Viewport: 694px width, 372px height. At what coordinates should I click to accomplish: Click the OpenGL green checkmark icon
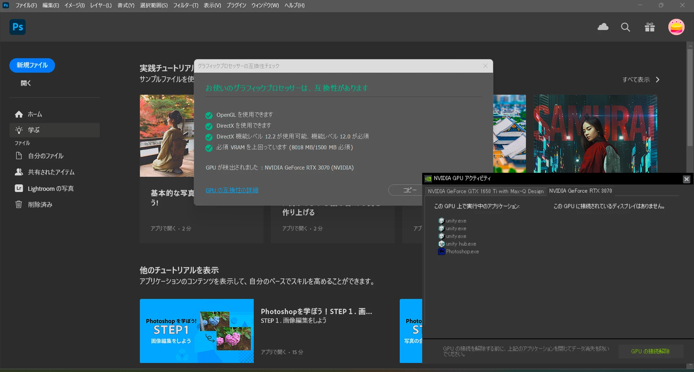(209, 115)
